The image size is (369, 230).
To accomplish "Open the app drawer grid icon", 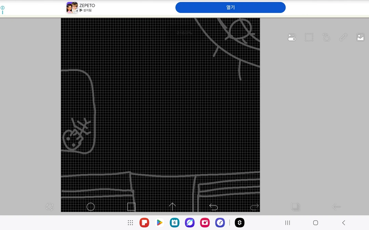I will click(x=130, y=223).
